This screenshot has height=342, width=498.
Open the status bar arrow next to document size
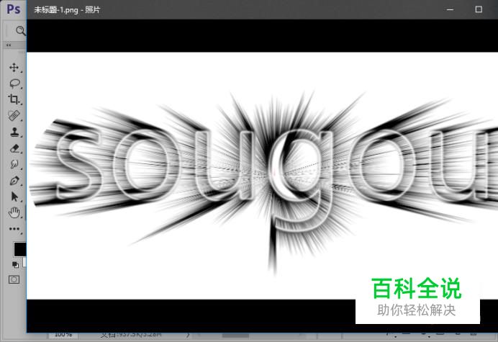[x=188, y=335]
